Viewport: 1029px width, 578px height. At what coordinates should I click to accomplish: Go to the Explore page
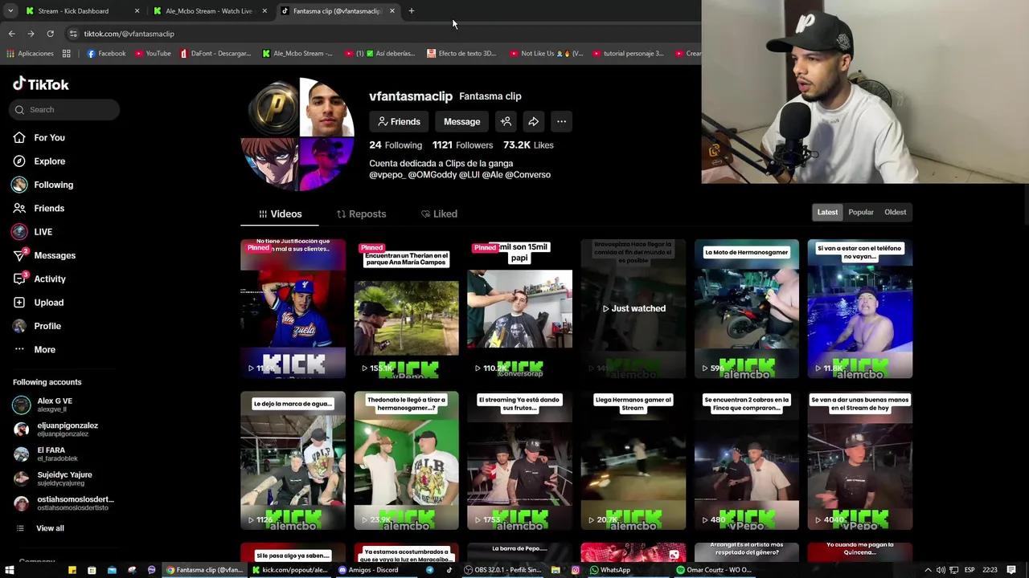click(49, 161)
